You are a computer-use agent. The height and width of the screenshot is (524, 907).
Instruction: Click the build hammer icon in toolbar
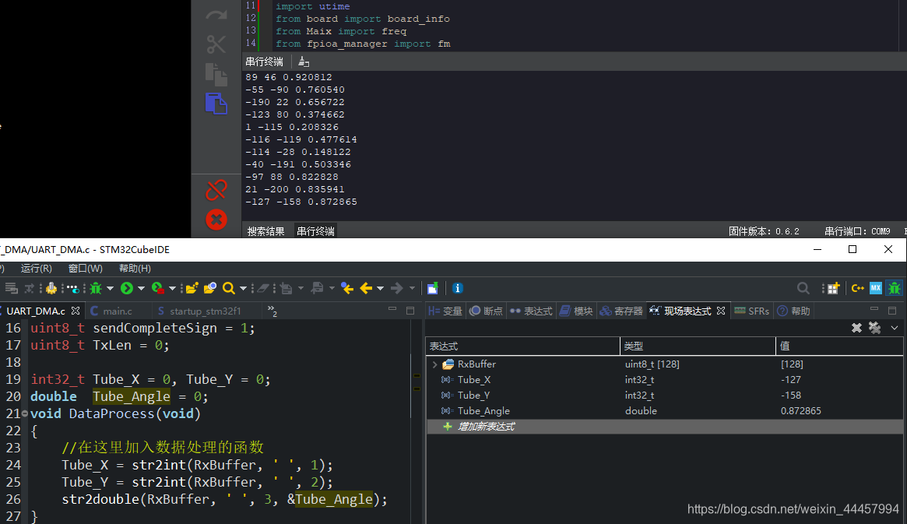[x=51, y=288]
